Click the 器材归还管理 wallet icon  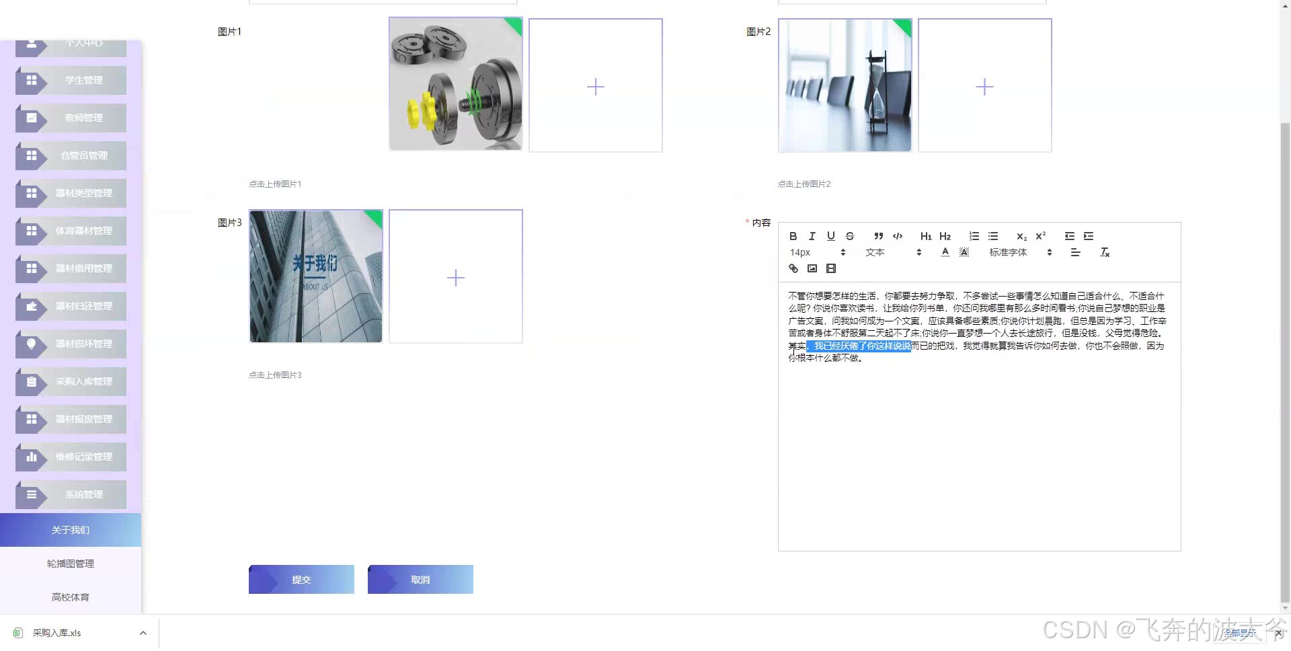click(31, 306)
